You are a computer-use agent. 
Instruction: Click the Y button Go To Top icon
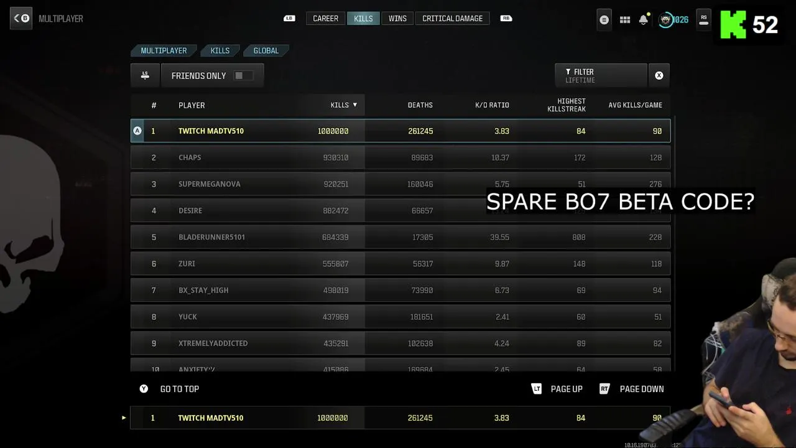[x=144, y=389]
